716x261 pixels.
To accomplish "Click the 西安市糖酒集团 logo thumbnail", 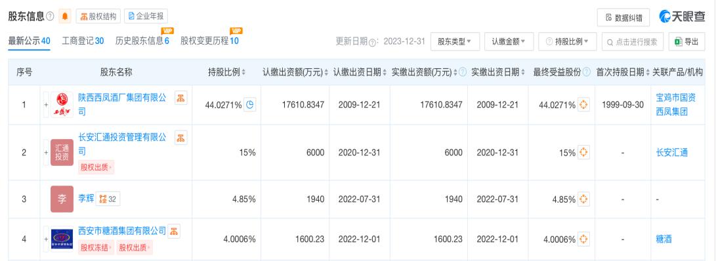I will point(62,239).
